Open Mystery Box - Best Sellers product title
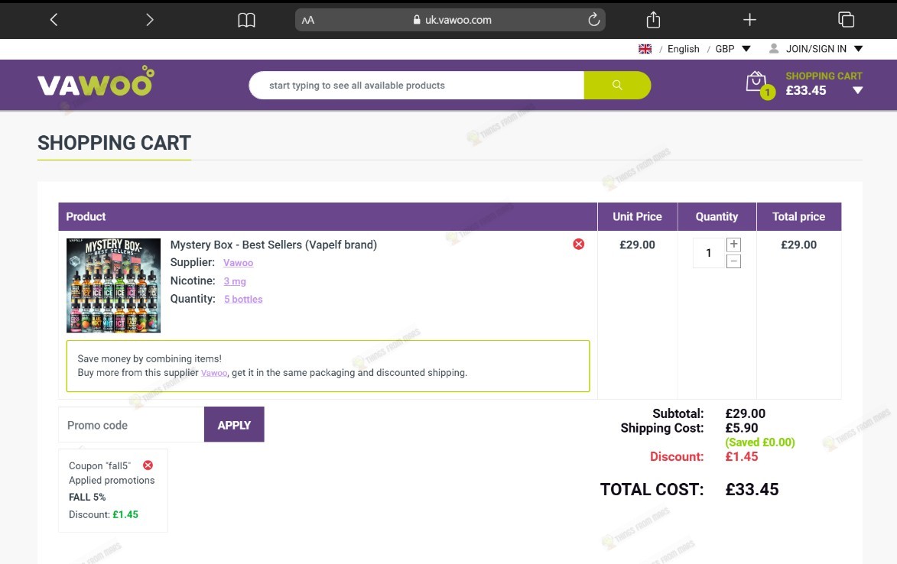 pos(274,245)
